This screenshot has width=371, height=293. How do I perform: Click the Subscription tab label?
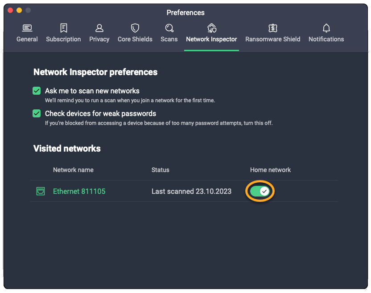point(63,39)
